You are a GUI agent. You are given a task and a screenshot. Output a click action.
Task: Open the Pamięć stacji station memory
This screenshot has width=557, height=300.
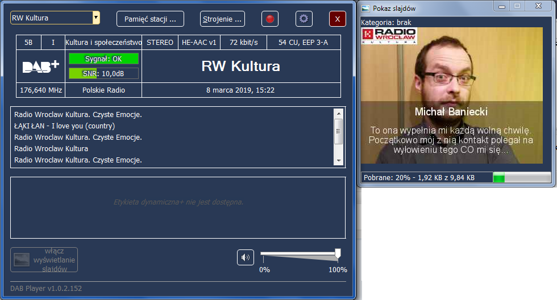151,19
